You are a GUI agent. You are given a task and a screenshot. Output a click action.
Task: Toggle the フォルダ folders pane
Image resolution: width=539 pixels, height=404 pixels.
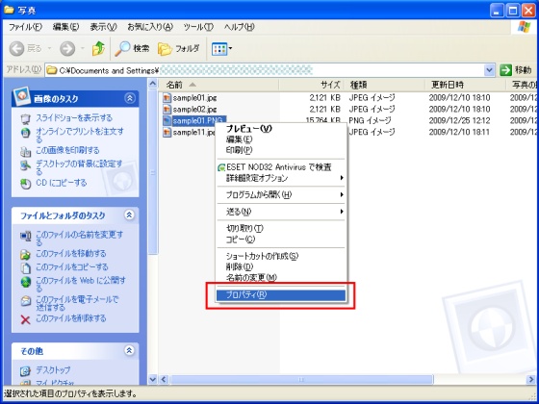[x=178, y=49]
